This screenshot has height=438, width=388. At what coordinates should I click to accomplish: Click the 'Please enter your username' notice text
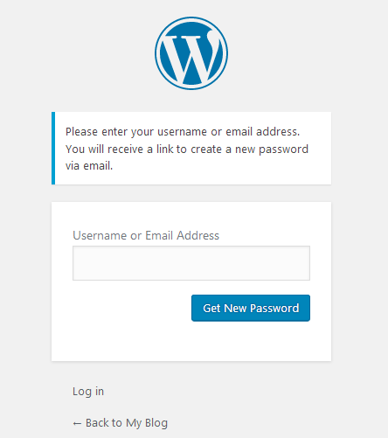pyautogui.click(x=183, y=132)
